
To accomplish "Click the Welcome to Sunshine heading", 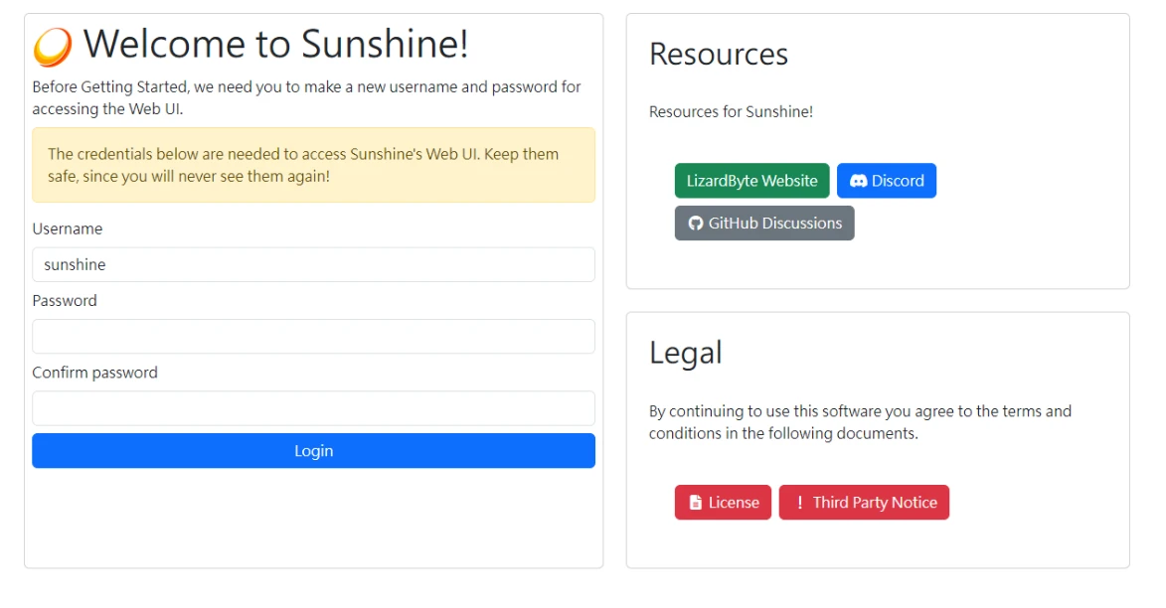I will tap(275, 45).
